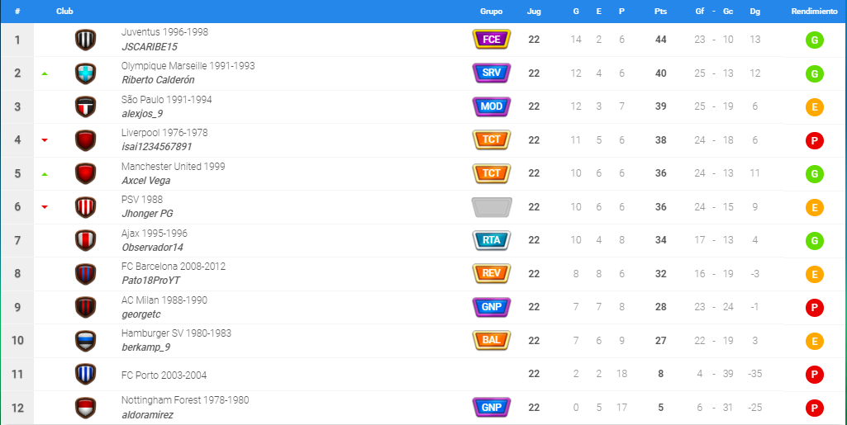The width and height of the screenshot is (847, 425).
Task: Click the Olympique Marseille club crest
Action: [x=85, y=73]
